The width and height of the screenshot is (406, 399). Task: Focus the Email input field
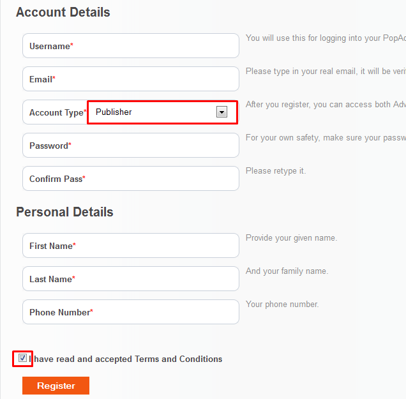click(131, 79)
